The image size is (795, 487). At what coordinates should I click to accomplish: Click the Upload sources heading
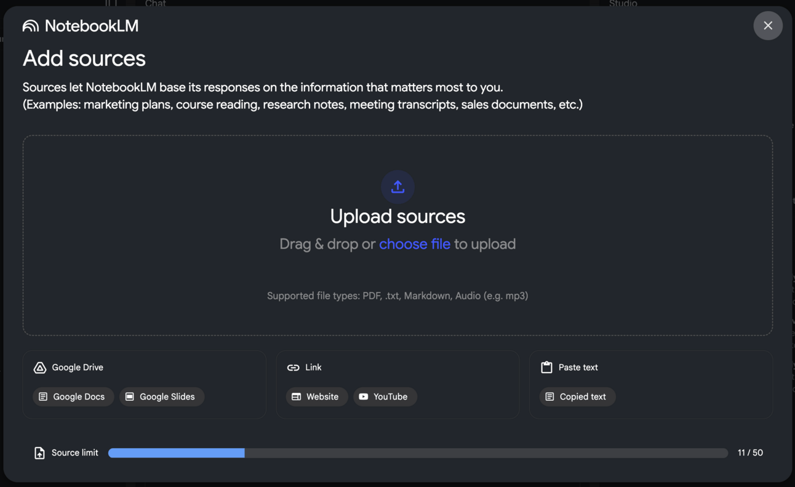[397, 216]
